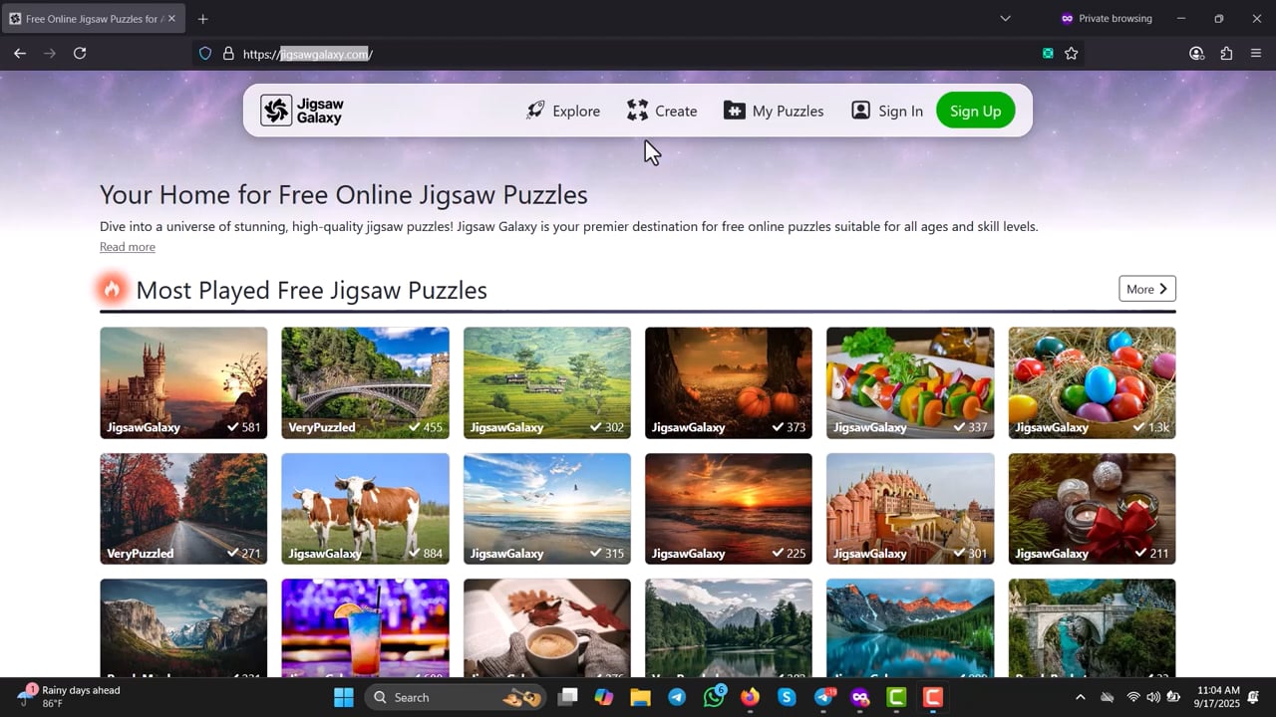The height and width of the screenshot is (717, 1276).
Task: Open the Explore menu item
Action: (563, 111)
